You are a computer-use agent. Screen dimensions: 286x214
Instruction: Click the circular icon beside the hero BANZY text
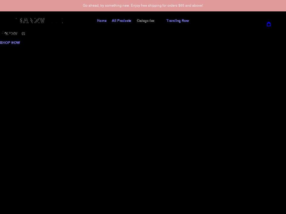[24, 33]
